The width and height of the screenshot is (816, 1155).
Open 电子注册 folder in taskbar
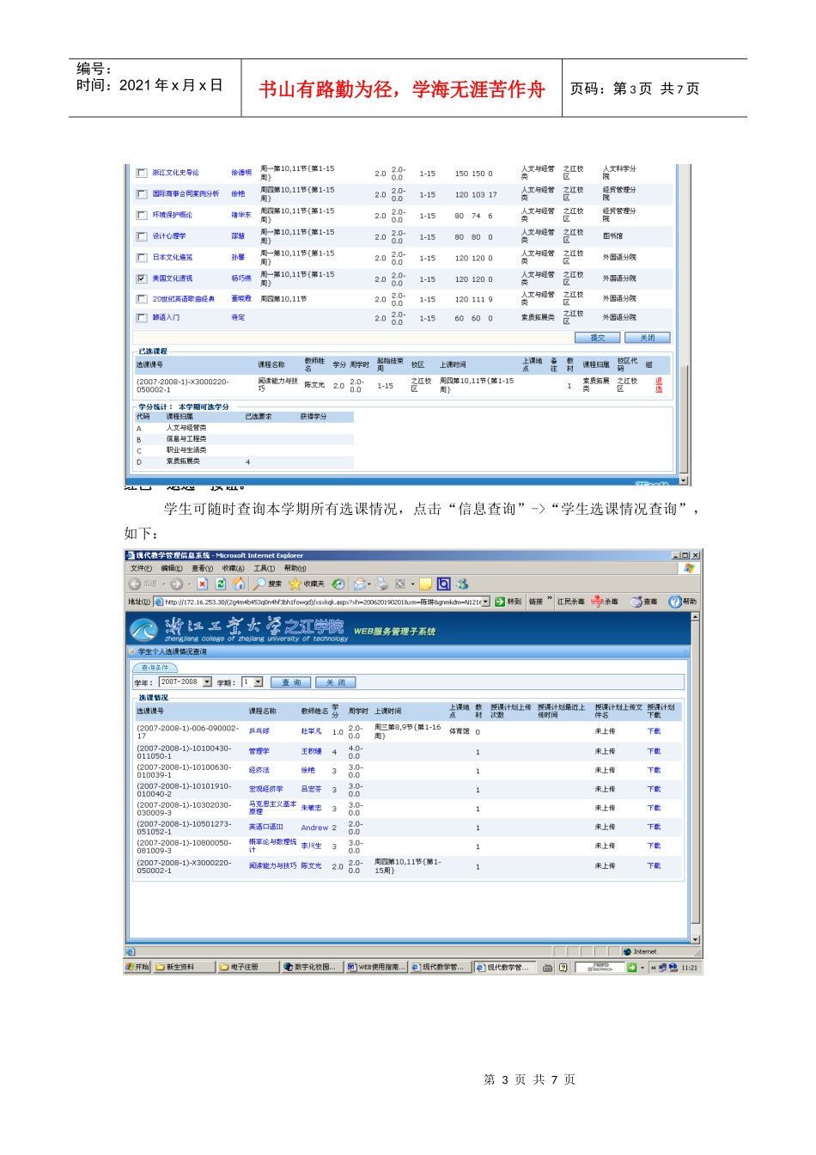(x=247, y=968)
